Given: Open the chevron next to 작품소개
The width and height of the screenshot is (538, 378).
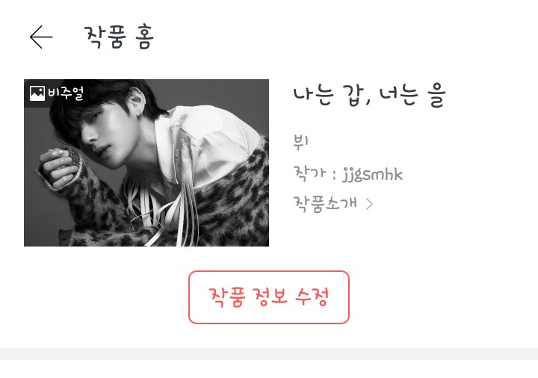Looking at the screenshot, I should coord(369,204).
